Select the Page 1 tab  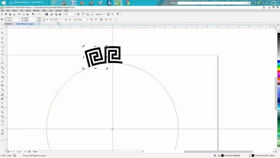(x=35, y=152)
